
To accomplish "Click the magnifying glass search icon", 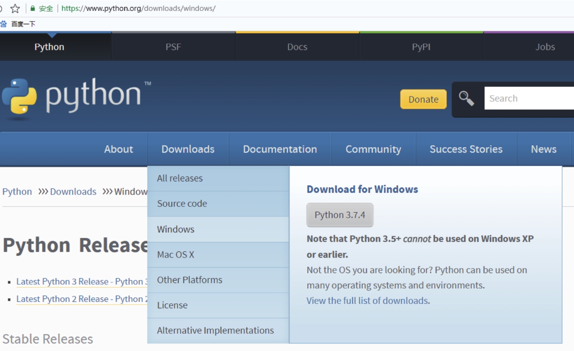I will [466, 98].
